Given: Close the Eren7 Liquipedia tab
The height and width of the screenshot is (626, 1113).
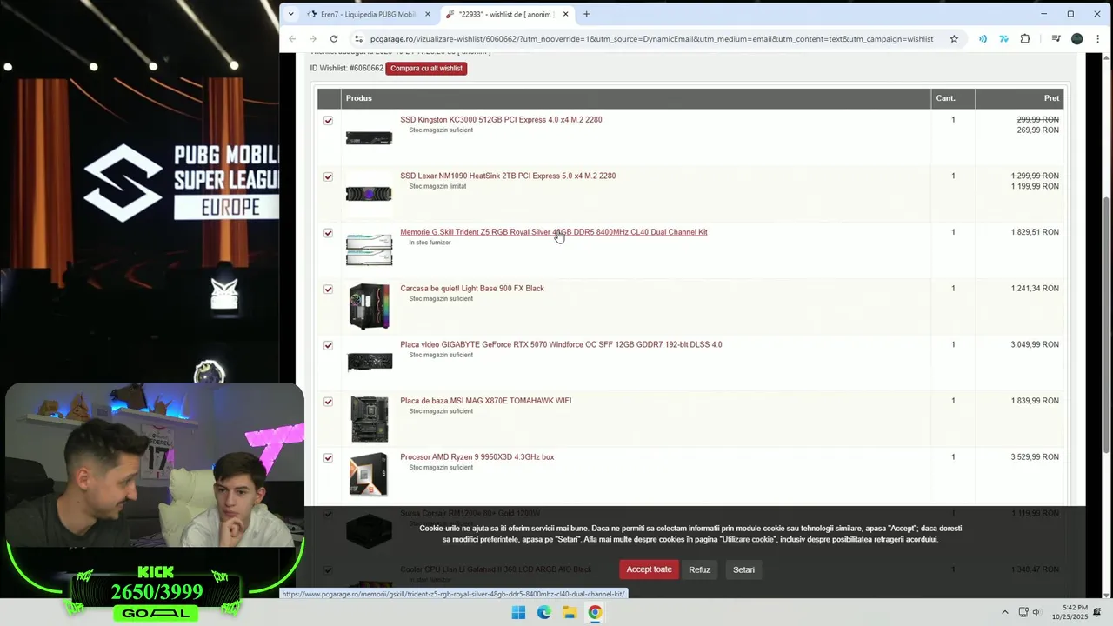Looking at the screenshot, I should [x=428, y=14].
